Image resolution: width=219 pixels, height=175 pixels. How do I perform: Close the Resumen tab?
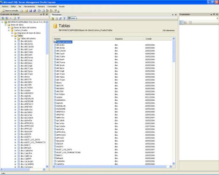(176, 15)
